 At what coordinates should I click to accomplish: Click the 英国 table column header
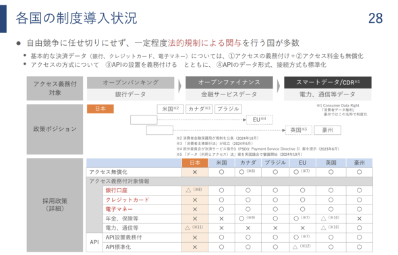(331, 163)
